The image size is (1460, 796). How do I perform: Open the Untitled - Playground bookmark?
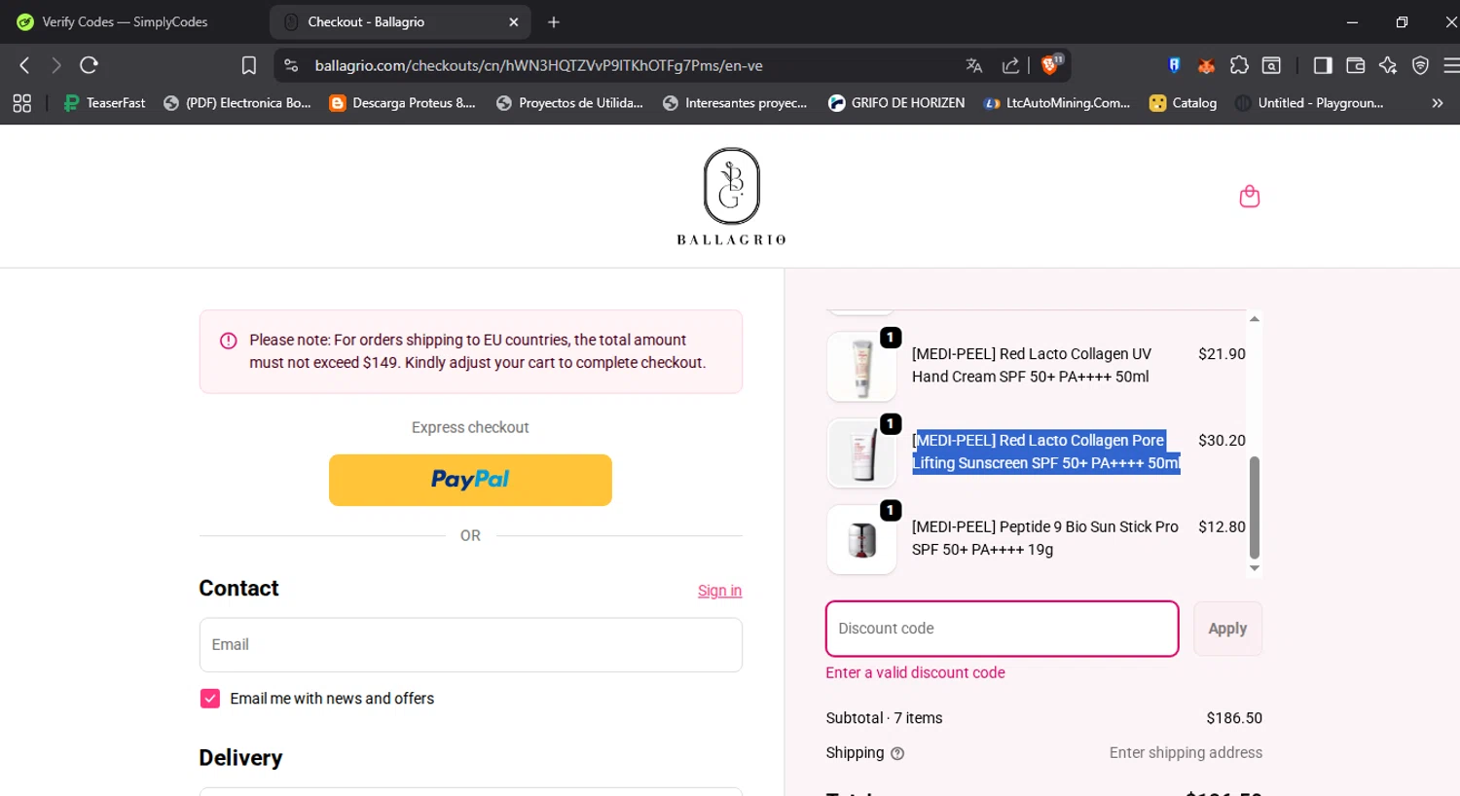[1309, 103]
